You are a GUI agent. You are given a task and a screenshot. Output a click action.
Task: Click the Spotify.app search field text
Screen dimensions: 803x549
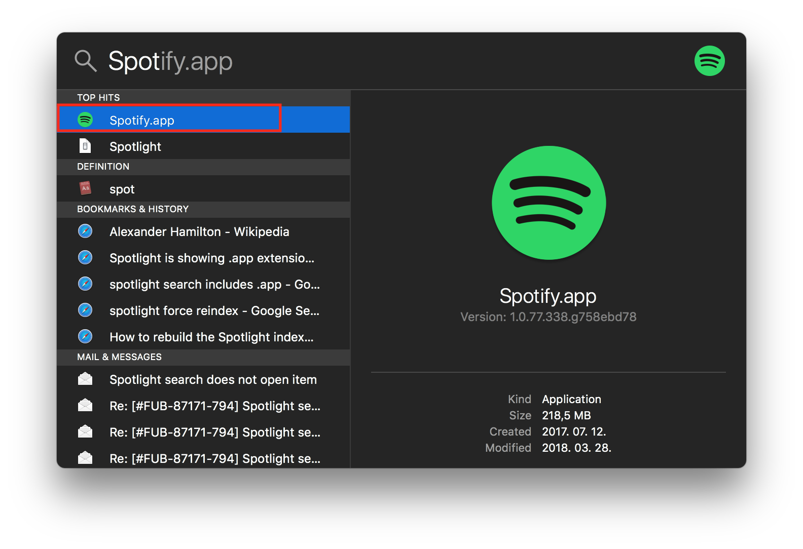[170, 61]
